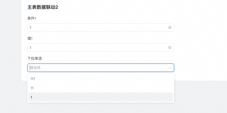The image size is (227, 113).
Task: Focus the 条件1 input field
Action: pos(98,28)
